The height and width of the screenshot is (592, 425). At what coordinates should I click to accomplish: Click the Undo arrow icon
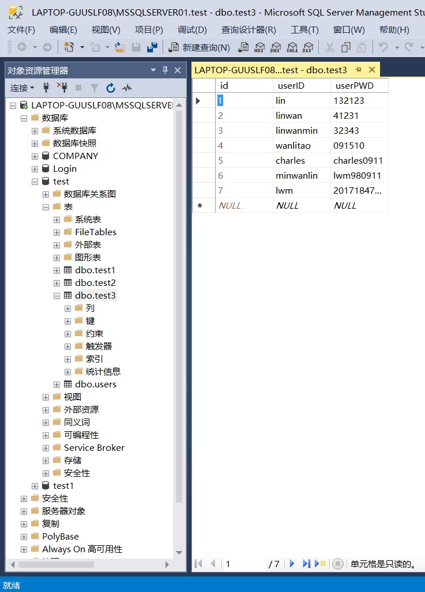(383, 47)
